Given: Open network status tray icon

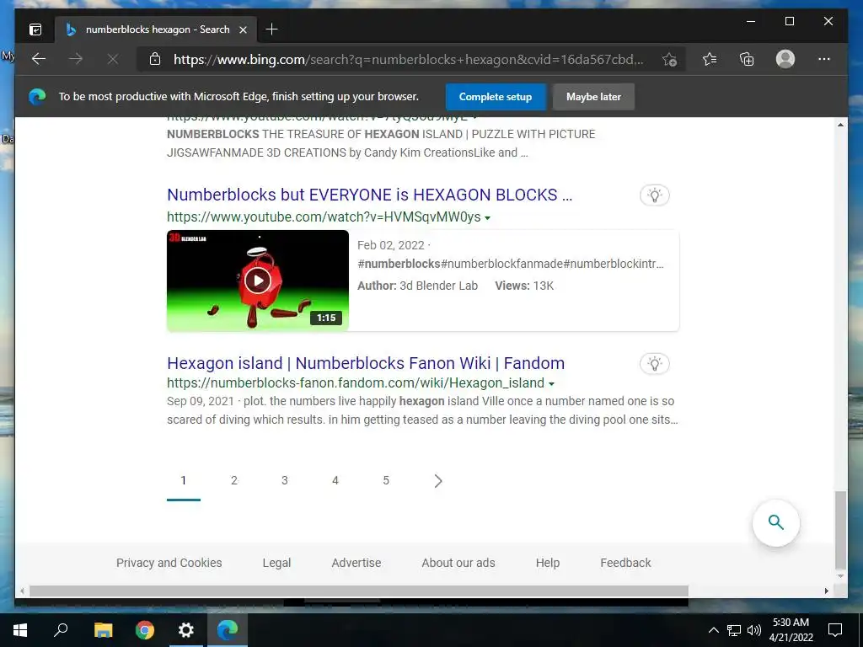Looking at the screenshot, I should [x=734, y=630].
